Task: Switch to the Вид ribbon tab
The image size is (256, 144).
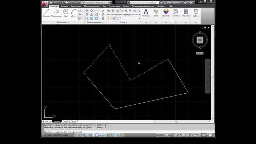Action: 104,6
